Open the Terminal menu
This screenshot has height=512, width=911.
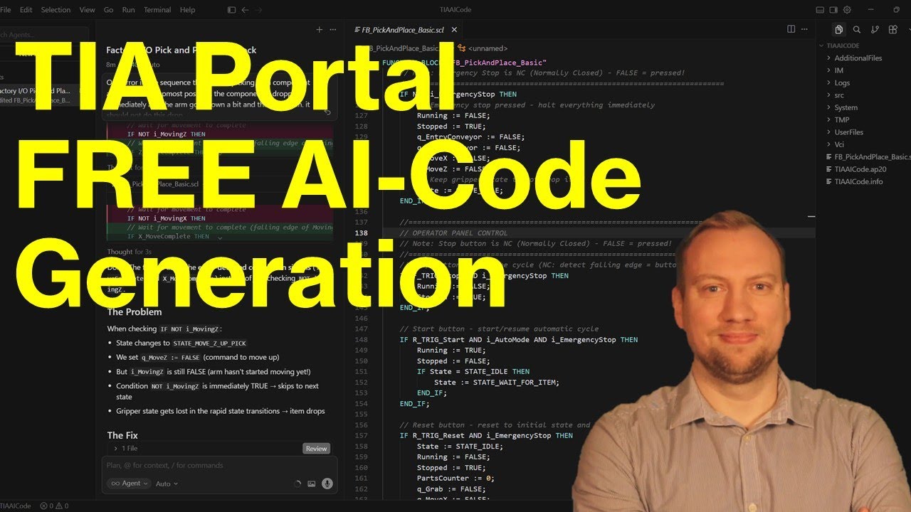[x=157, y=10]
